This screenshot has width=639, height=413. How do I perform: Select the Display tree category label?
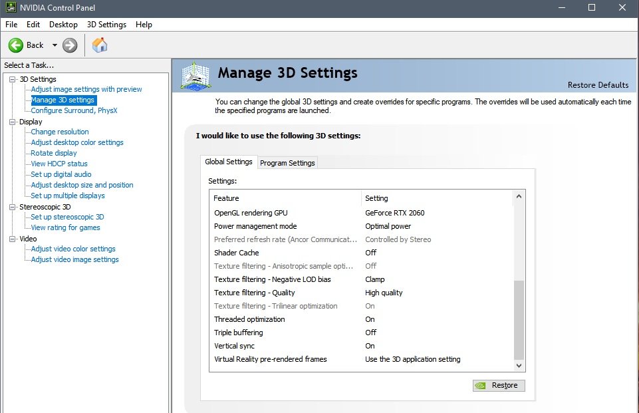[31, 122]
